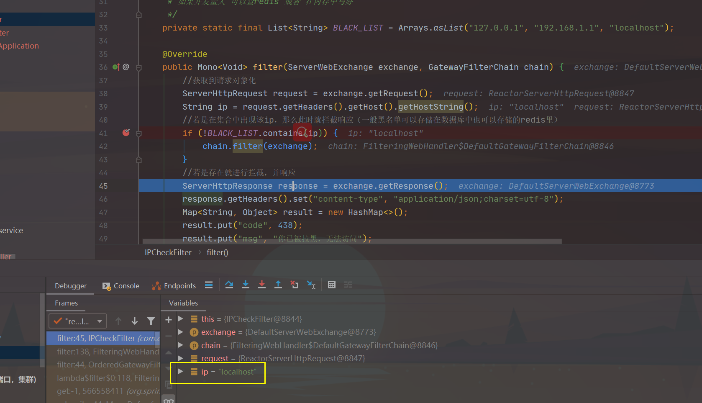The width and height of the screenshot is (702, 403).
Task: Click line number 45 in gutter
Action: point(103,186)
